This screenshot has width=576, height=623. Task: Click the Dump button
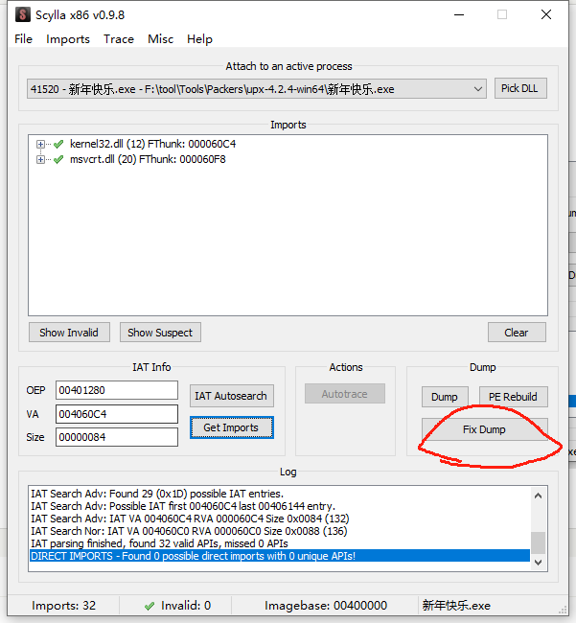445,397
